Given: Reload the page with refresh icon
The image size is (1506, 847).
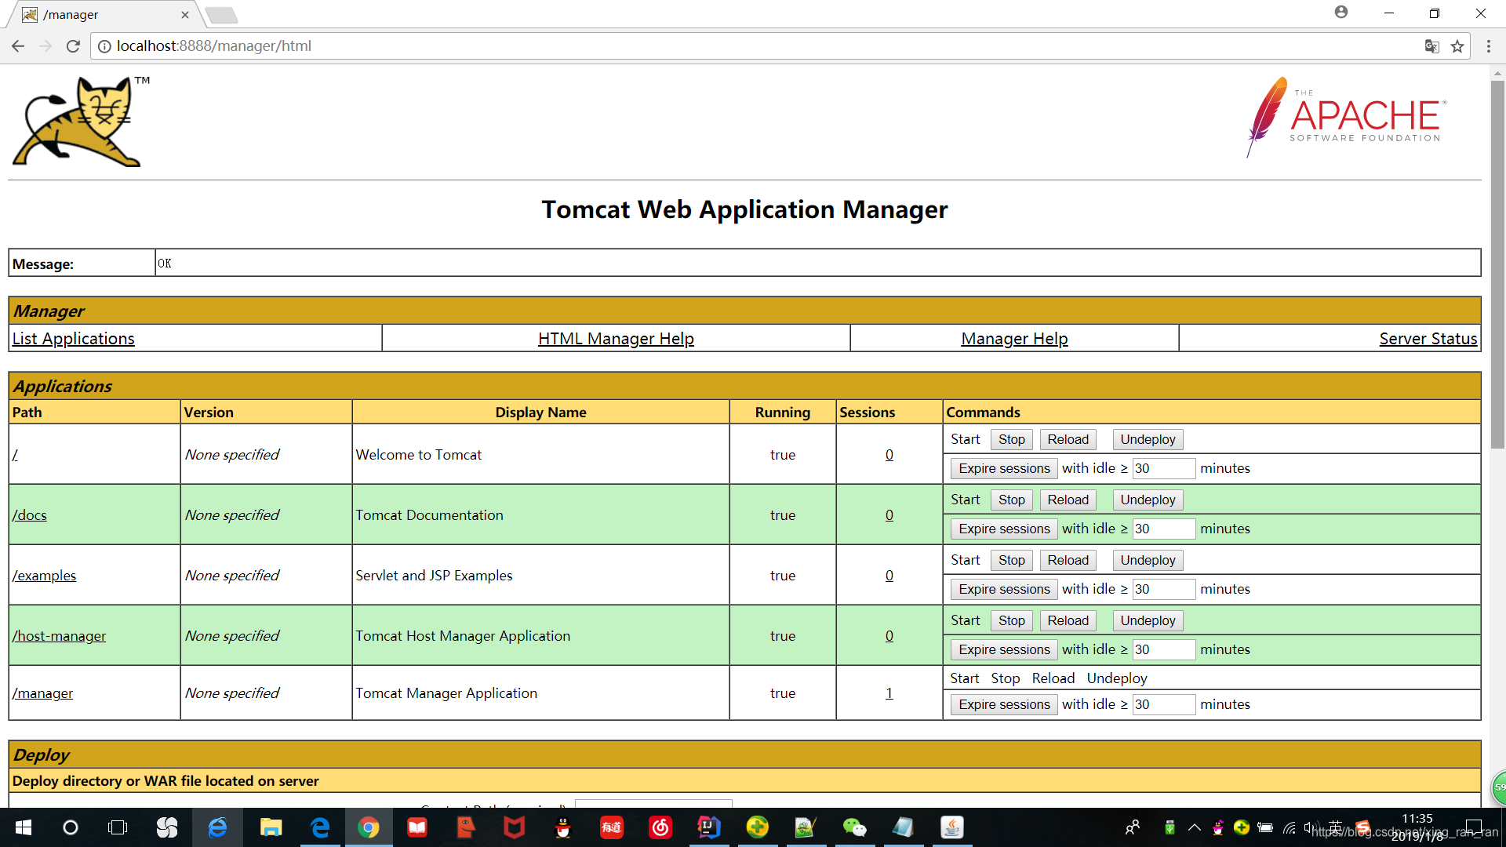Looking at the screenshot, I should (73, 46).
